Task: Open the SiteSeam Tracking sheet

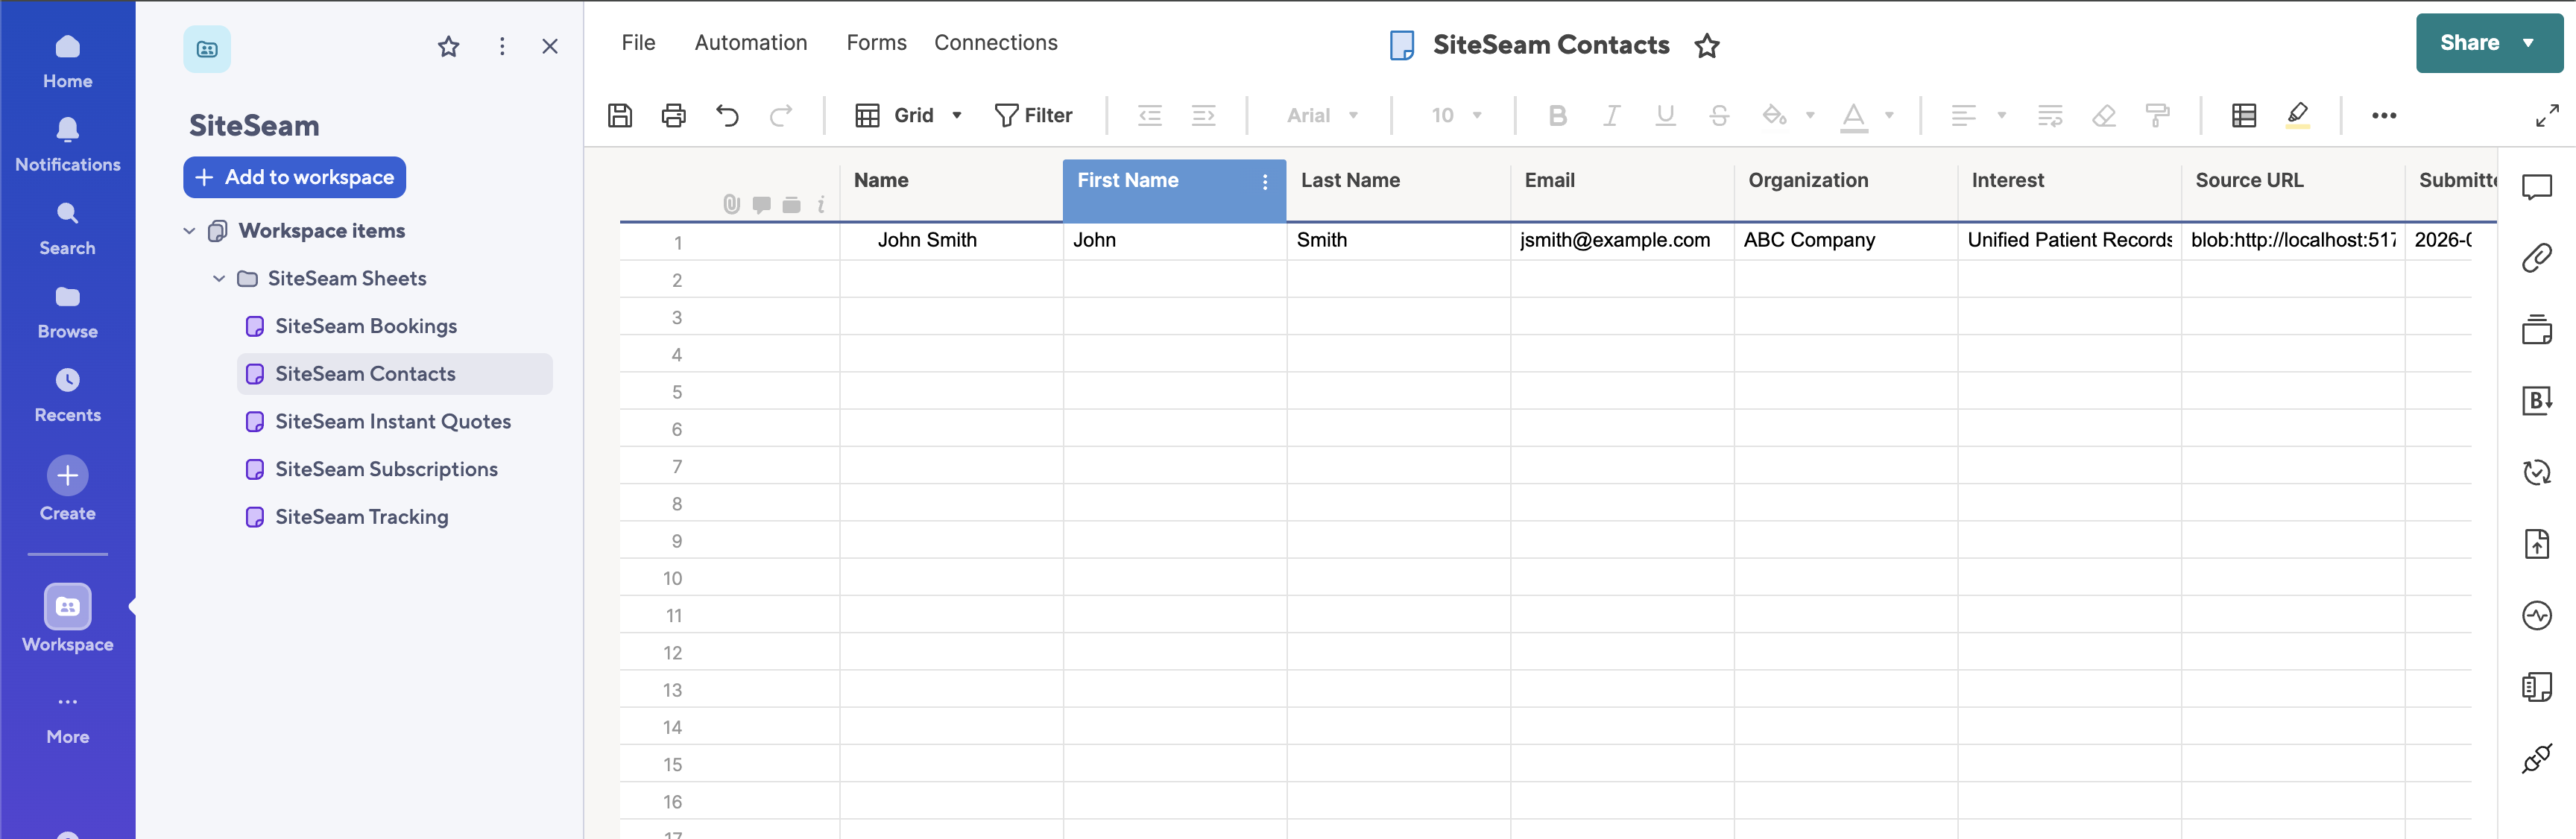Action: [x=361, y=517]
